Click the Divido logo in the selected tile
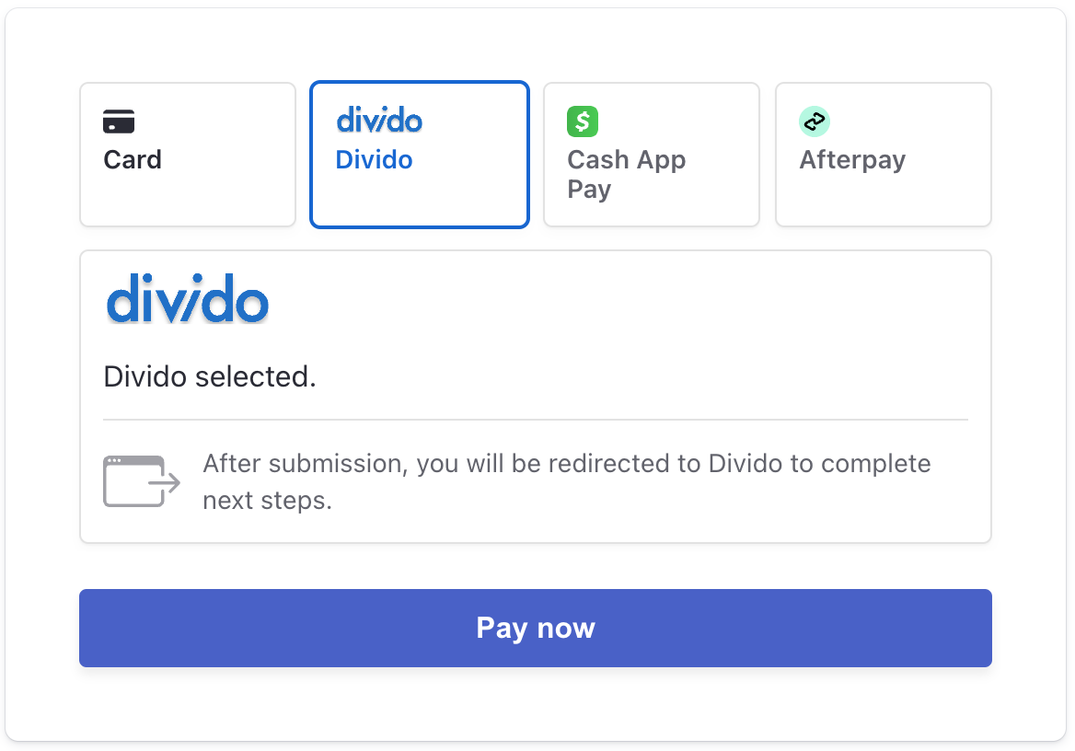 pos(378,121)
